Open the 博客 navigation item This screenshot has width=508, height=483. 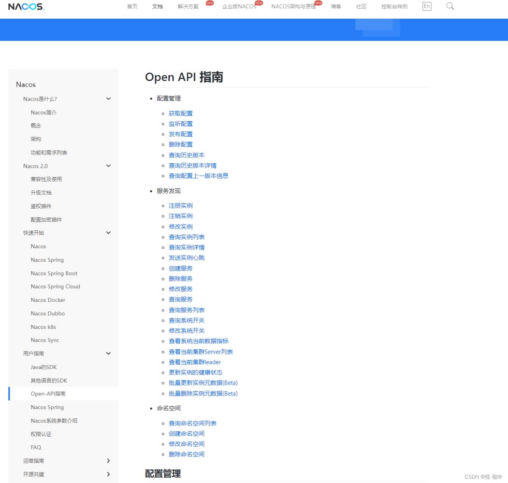click(336, 7)
